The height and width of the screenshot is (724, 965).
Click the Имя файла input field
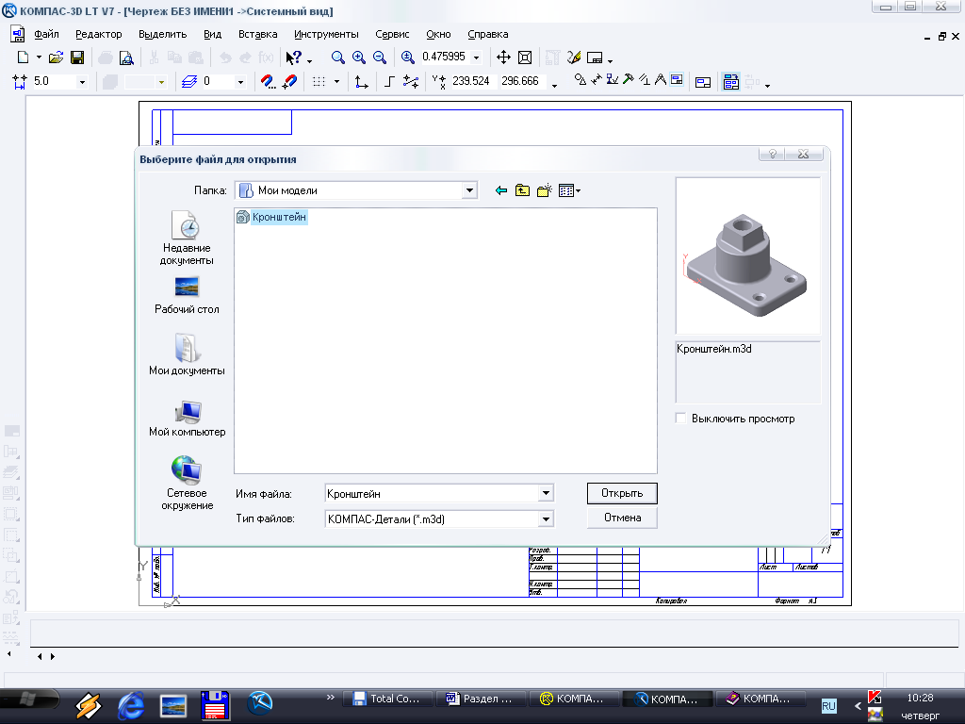432,494
